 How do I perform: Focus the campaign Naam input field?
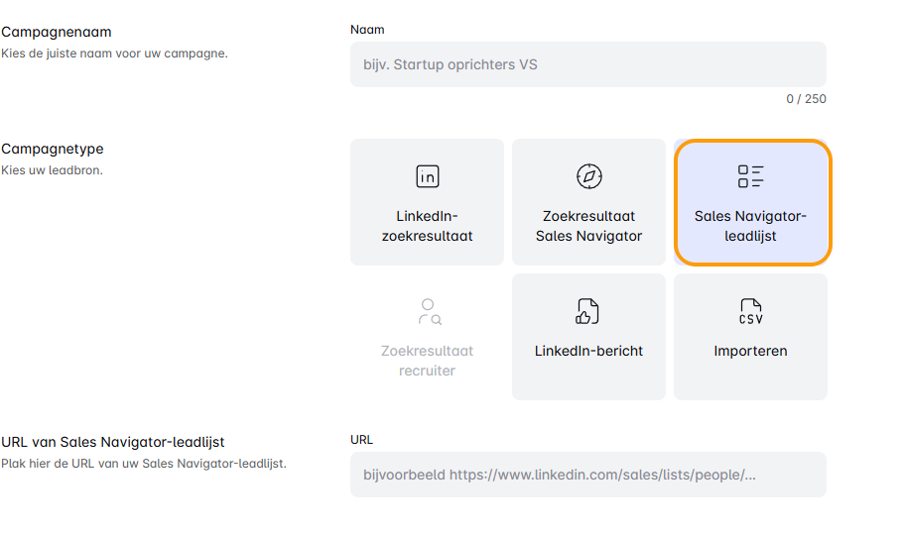(587, 64)
